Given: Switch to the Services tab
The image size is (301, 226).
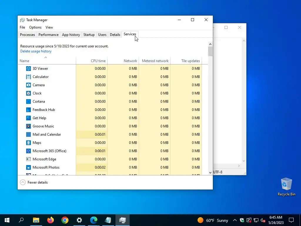Looking at the screenshot, I should [130, 34].
